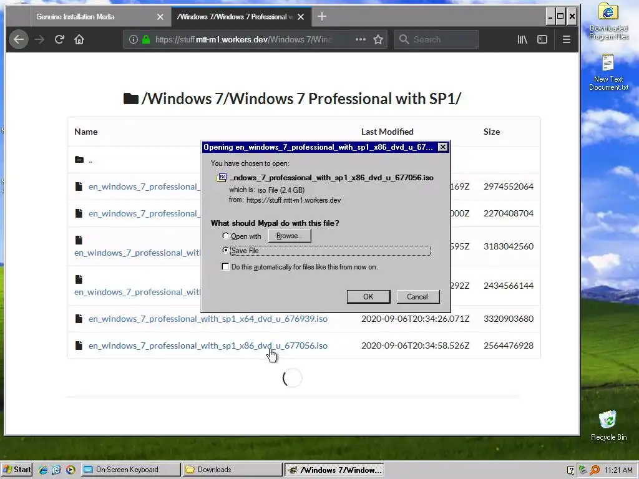Show site information icon in address bar
The height and width of the screenshot is (479, 639).
[x=134, y=39]
